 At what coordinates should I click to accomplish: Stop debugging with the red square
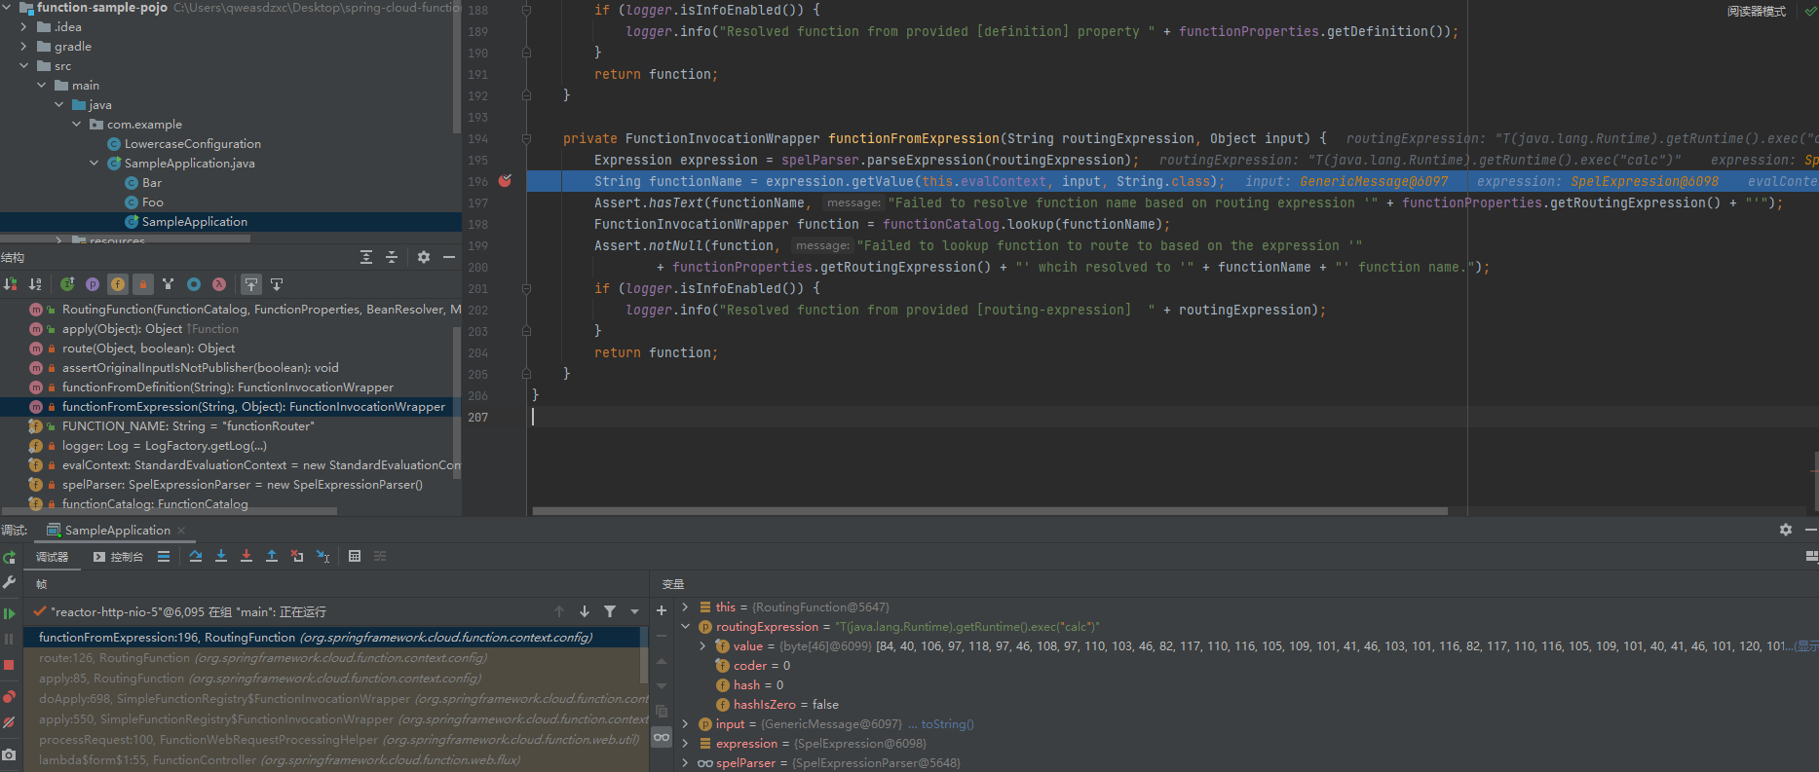[9, 665]
